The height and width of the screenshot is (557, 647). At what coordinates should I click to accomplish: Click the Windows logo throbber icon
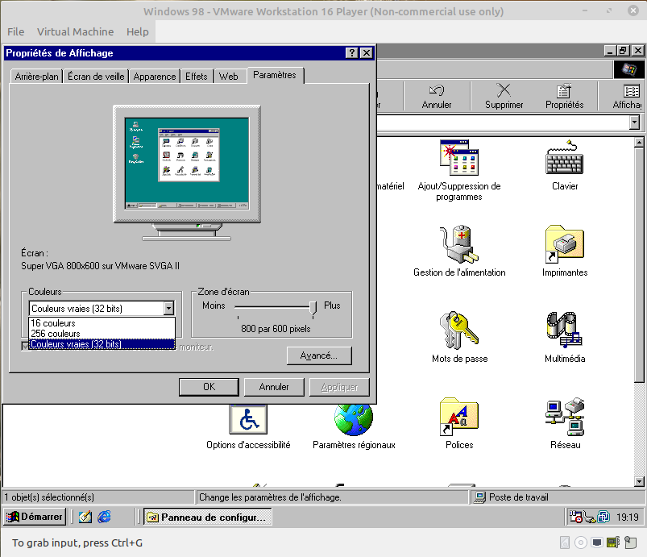[x=628, y=69]
